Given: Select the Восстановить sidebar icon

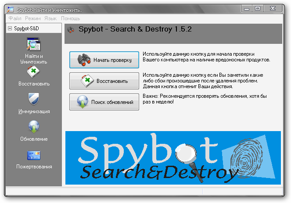Looking at the screenshot, I should (x=34, y=72).
